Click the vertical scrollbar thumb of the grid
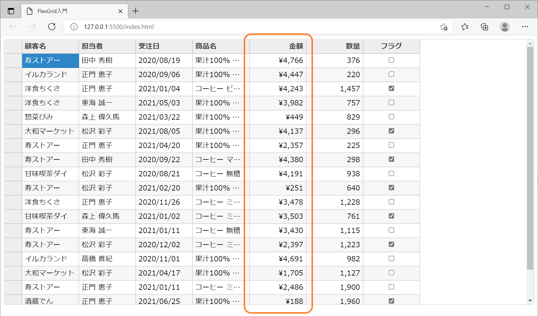 530,158
